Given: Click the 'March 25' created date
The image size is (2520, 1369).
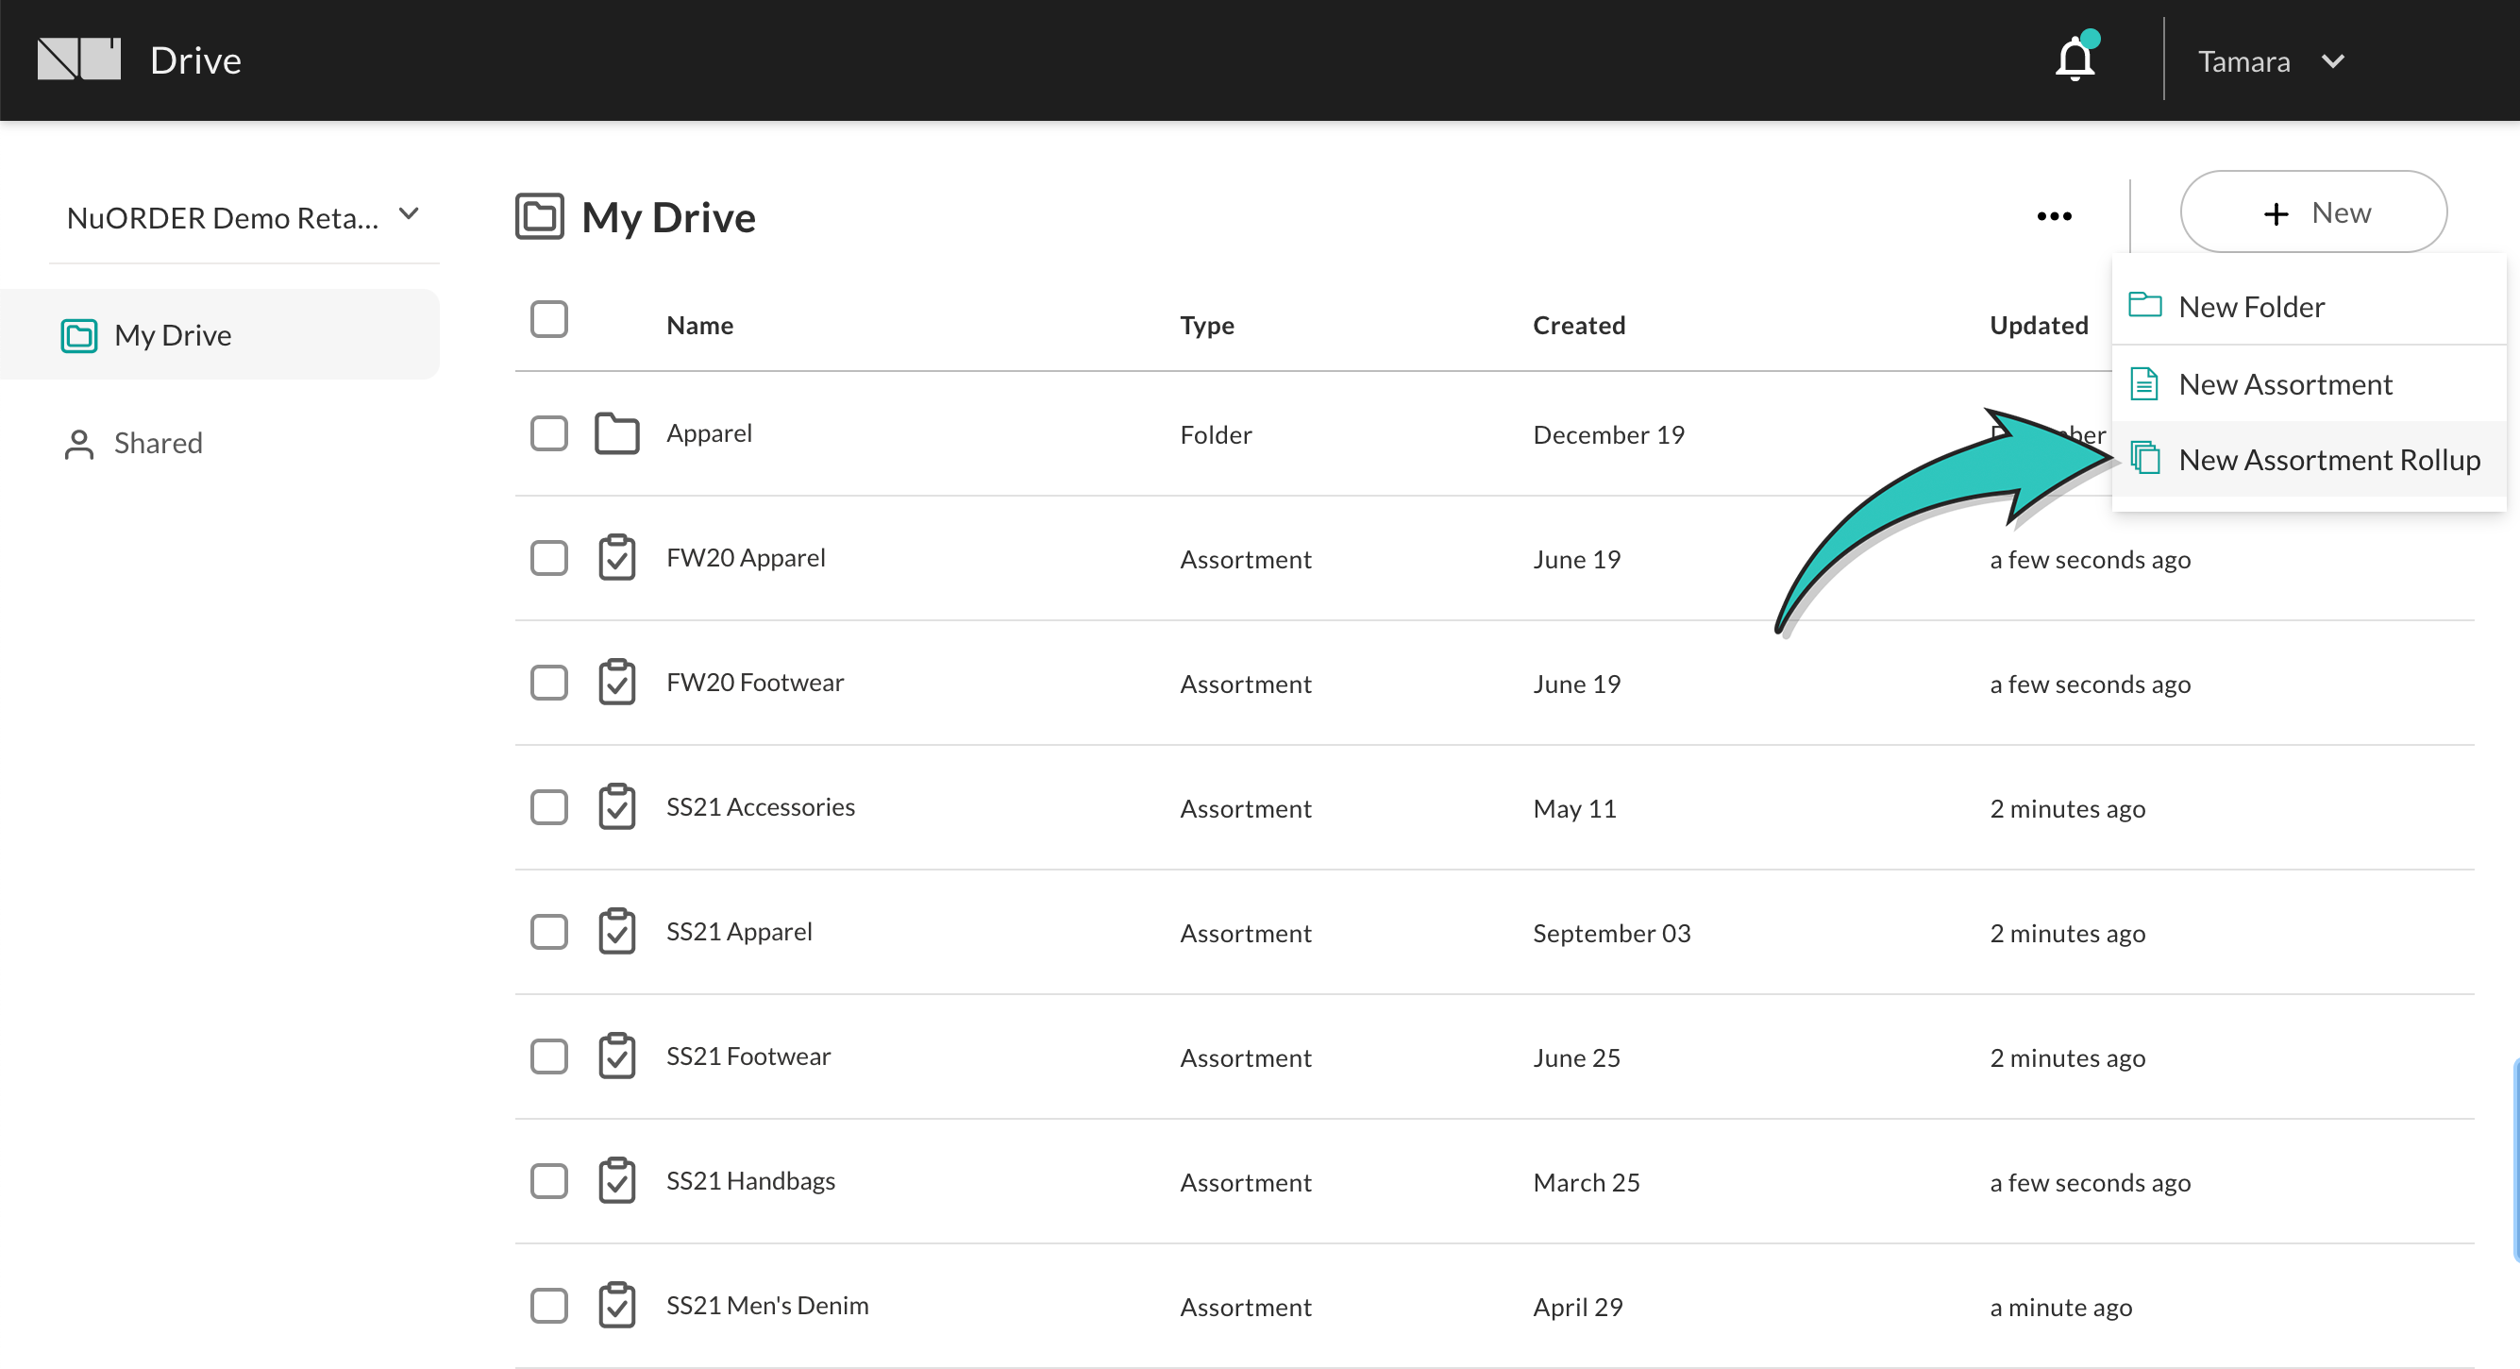Looking at the screenshot, I should pos(1586,1182).
